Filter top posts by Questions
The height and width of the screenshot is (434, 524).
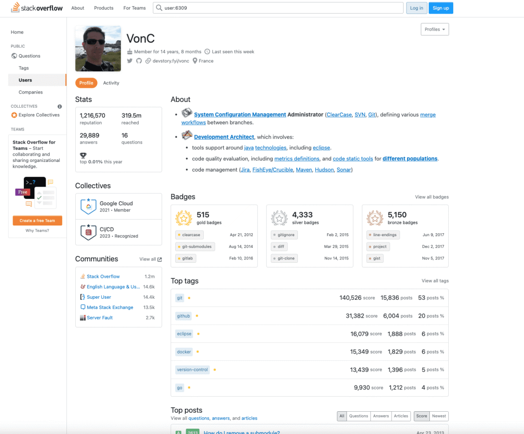pos(358,416)
